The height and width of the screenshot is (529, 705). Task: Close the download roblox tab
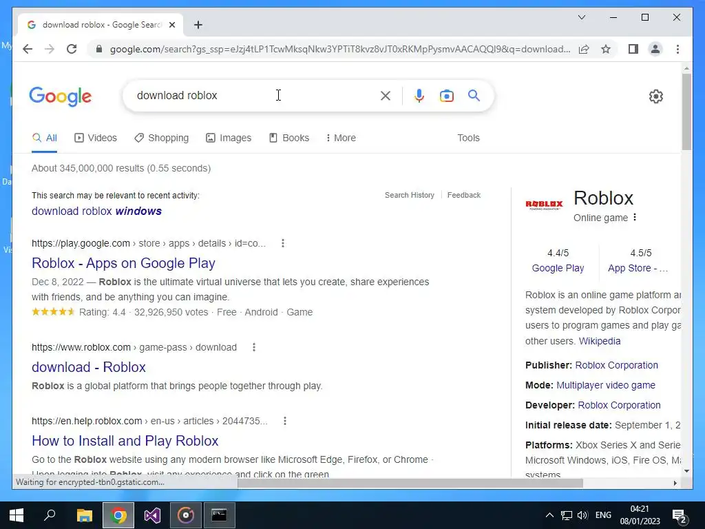click(171, 25)
